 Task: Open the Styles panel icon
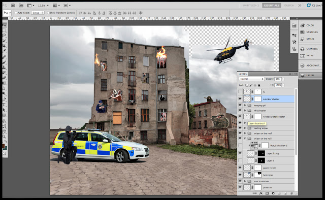coord(303,39)
